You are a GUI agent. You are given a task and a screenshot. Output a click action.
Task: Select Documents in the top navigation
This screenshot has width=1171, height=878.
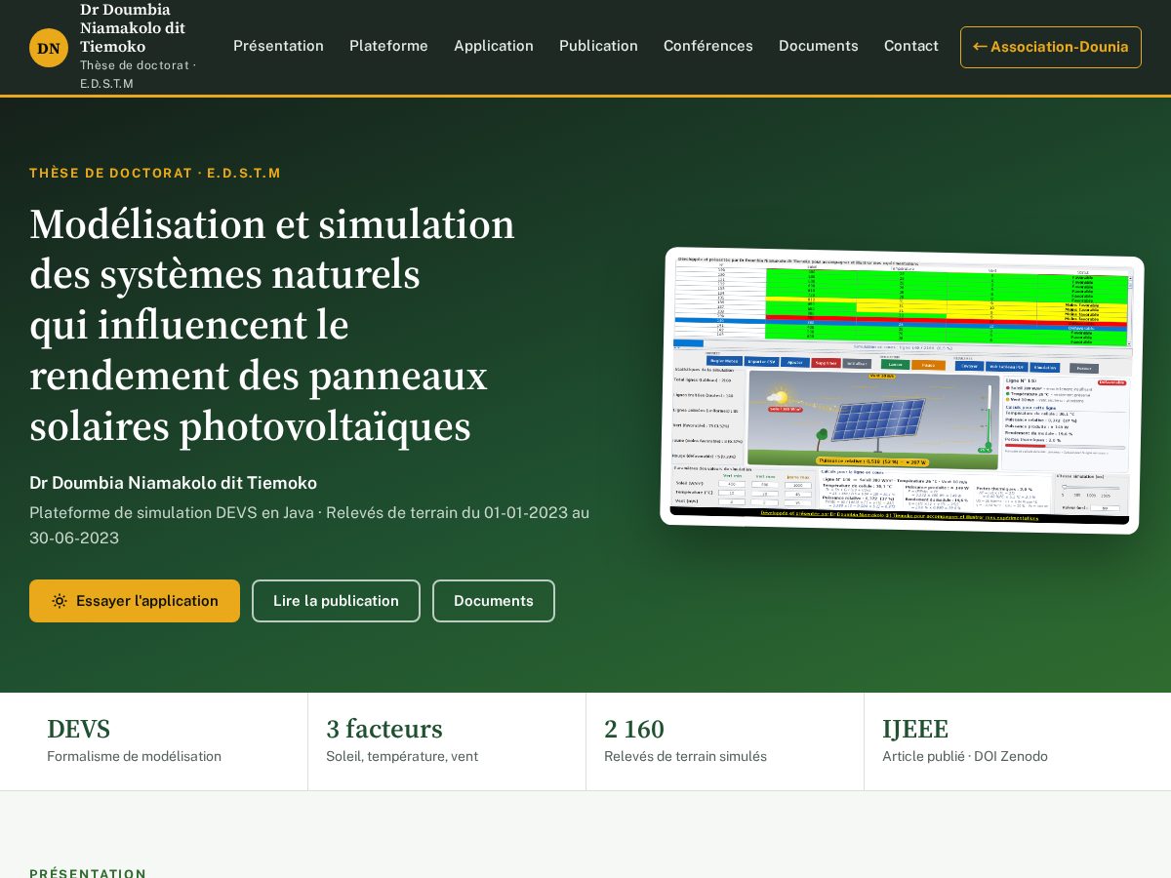[819, 46]
